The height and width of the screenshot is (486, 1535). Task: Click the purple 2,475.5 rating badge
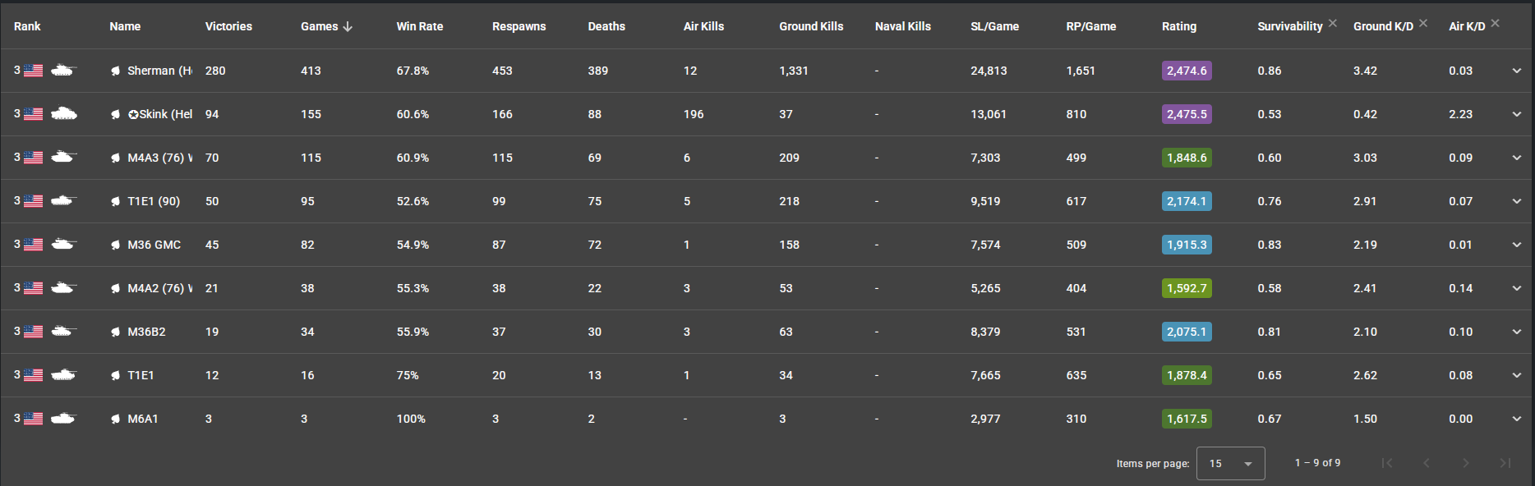[x=1187, y=114]
